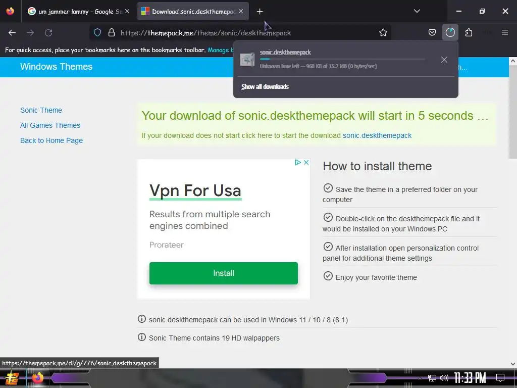Open the 11:33 PM clock

click(x=470, y=378)
